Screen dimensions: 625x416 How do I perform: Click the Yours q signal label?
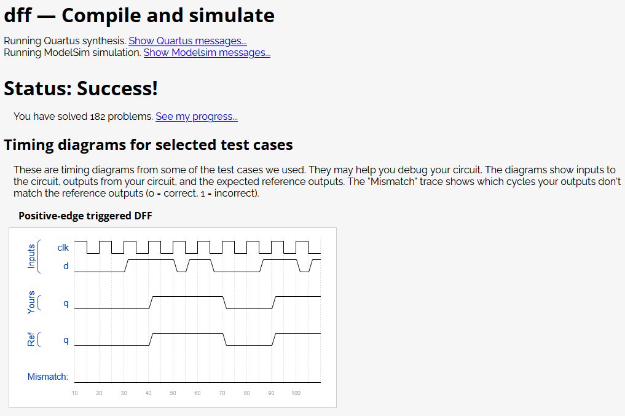tap(66, 303)
